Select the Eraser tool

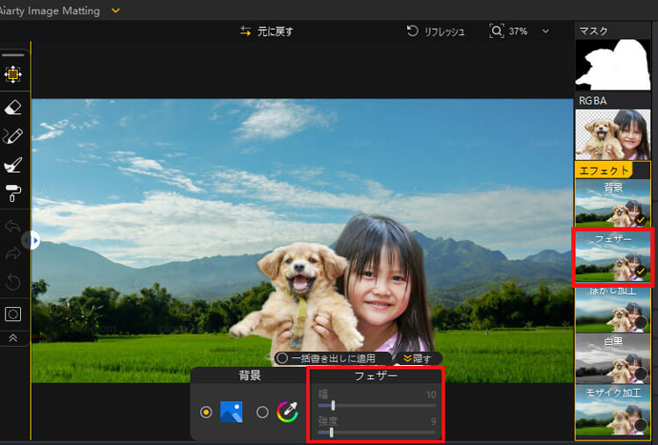pyautogui.click(x=13, y=106)
